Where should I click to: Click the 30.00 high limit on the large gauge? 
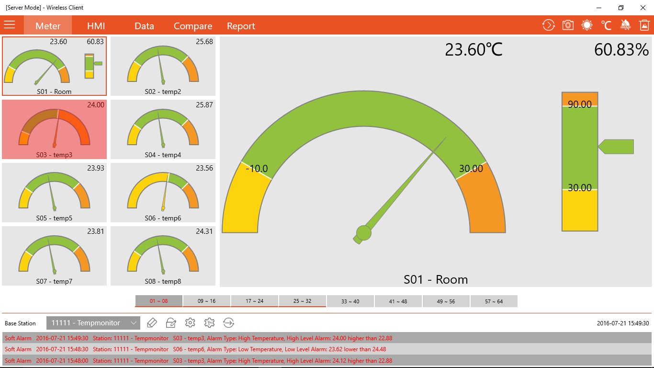pyautogui.click(x=471, y=169)
